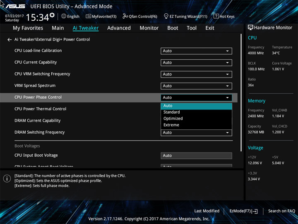Click Search on FAQ link
Image resolution: width=298 pixels, height=224 pixels.
(x=281, y=211)
